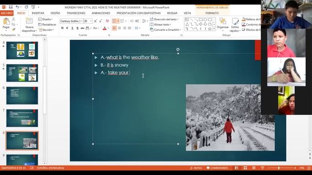The image size is (312, 175).
Task: Switch to the TRANSICIONES tab
Action: [x=76, y=13]
